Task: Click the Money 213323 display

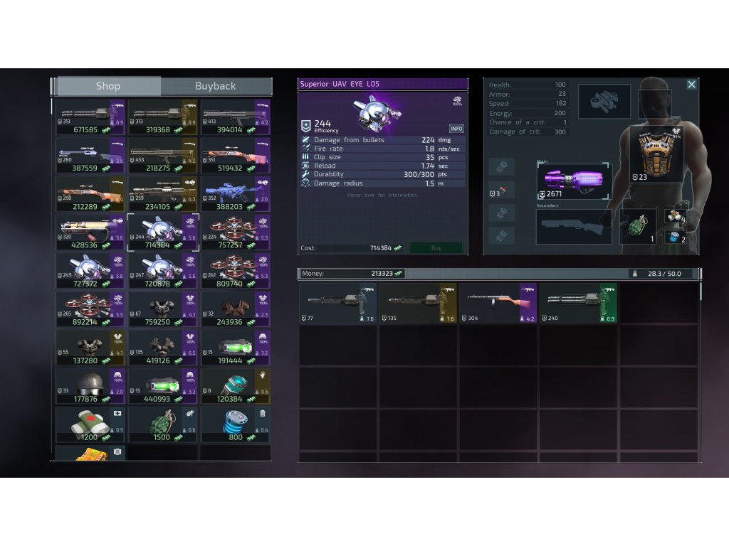Action: pyautogui.click(x=352, y=274)
